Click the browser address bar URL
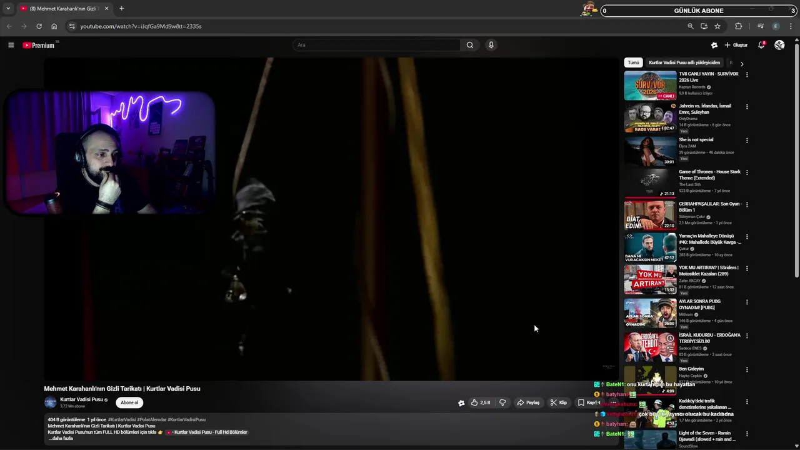This screenshot has height=450, width=800. pos(141,26)
